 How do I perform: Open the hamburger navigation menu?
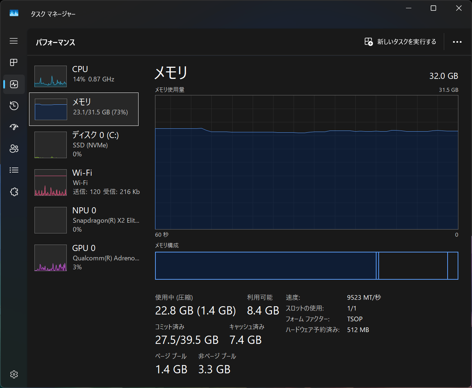14,41
